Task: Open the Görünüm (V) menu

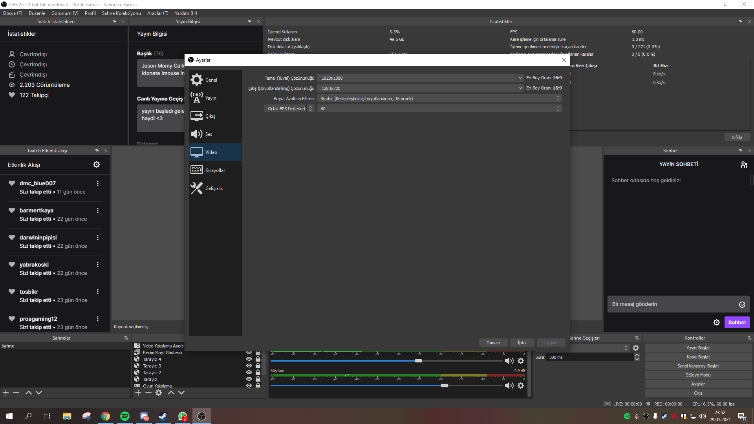Action: coord(65,13)
